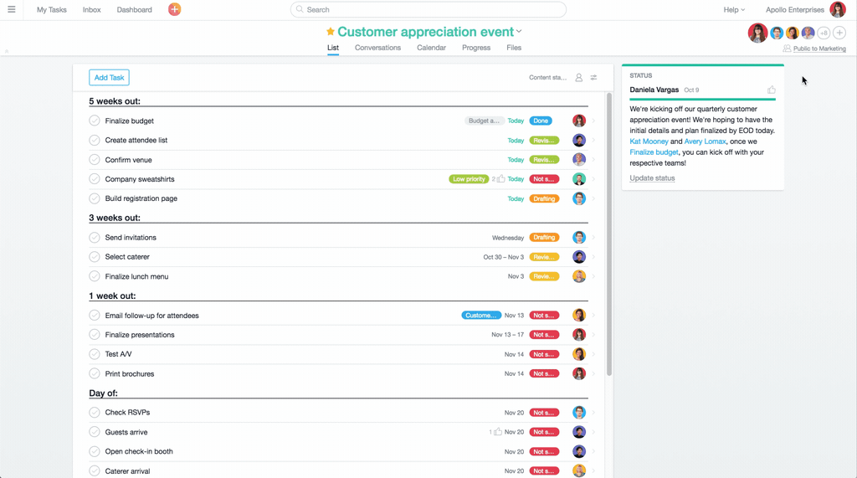Go to My Tasks
857x478 pixels.
click(x=51, y=9)
